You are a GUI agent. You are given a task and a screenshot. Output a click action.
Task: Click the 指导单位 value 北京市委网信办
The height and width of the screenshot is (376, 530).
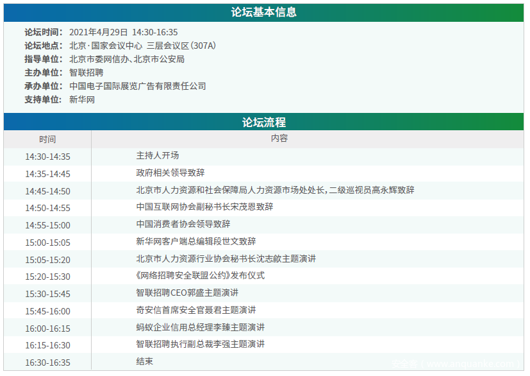(x=99, y=59)
